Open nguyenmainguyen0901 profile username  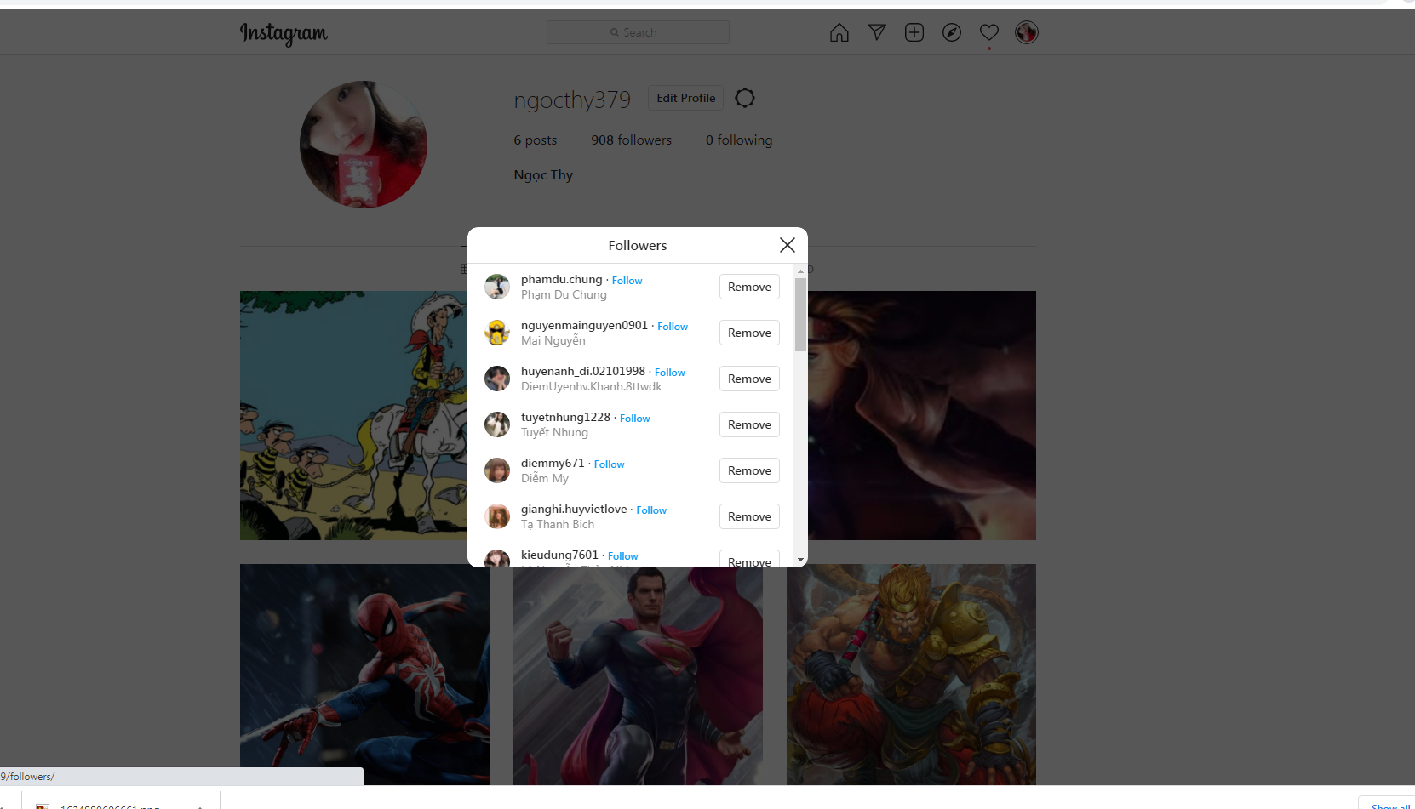point(584,325)
